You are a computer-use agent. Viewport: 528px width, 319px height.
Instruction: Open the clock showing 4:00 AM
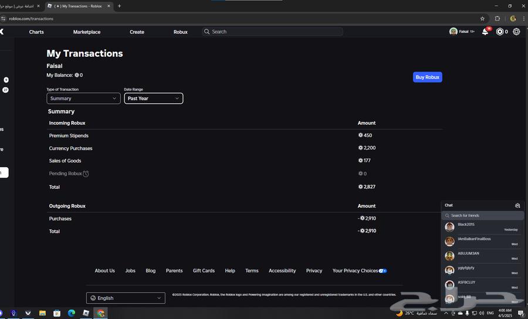[x=505, y=313]
